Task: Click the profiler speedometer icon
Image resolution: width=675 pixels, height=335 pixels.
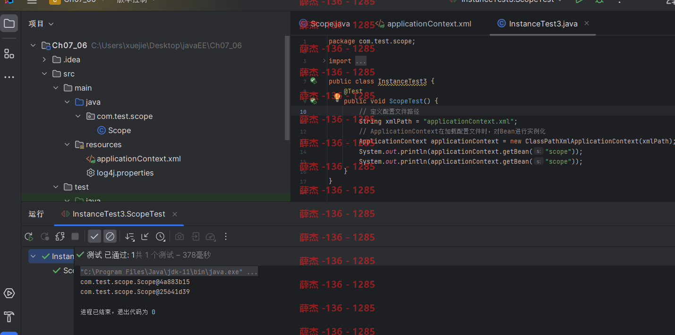Action: click(211, 236)
